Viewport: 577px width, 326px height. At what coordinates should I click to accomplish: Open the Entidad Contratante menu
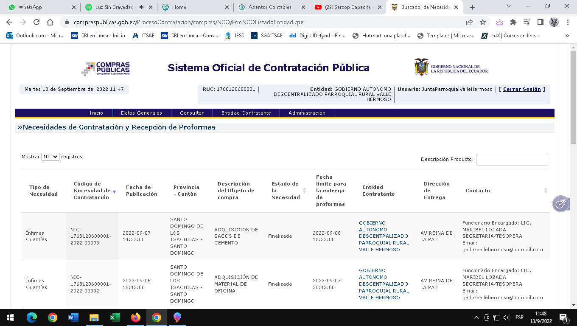click(x=246, y=113)
